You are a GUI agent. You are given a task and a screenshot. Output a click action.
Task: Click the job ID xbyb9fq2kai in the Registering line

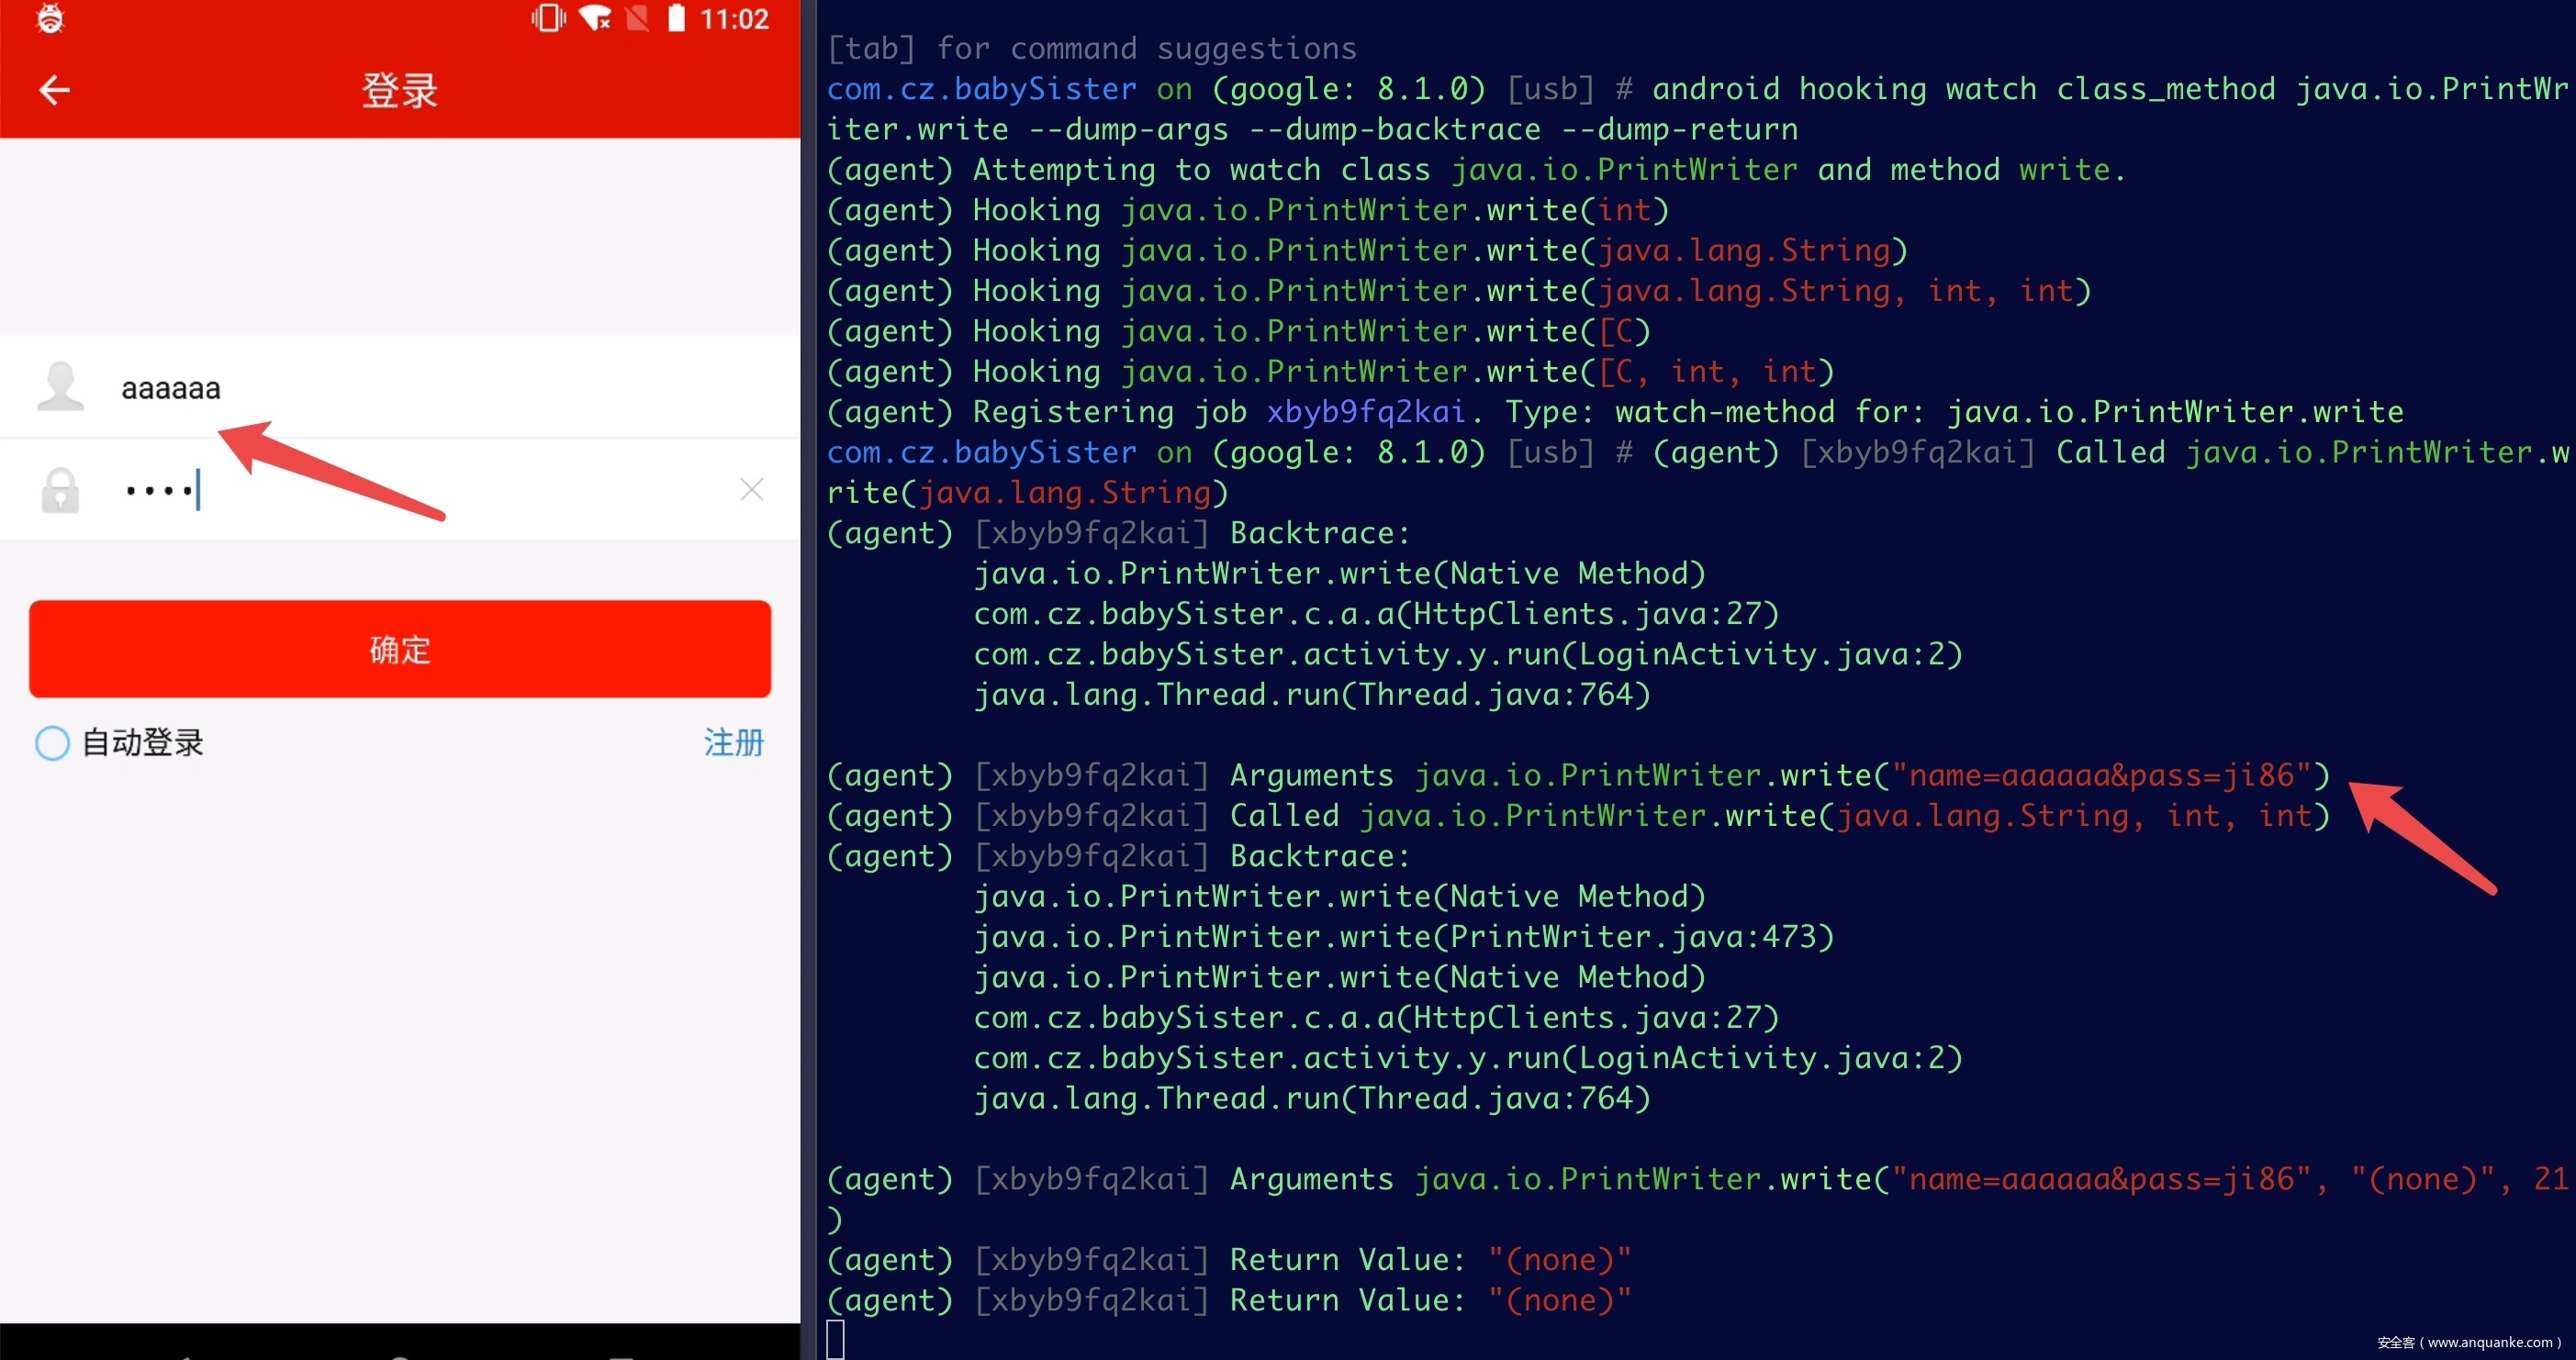click(1365, 412)
